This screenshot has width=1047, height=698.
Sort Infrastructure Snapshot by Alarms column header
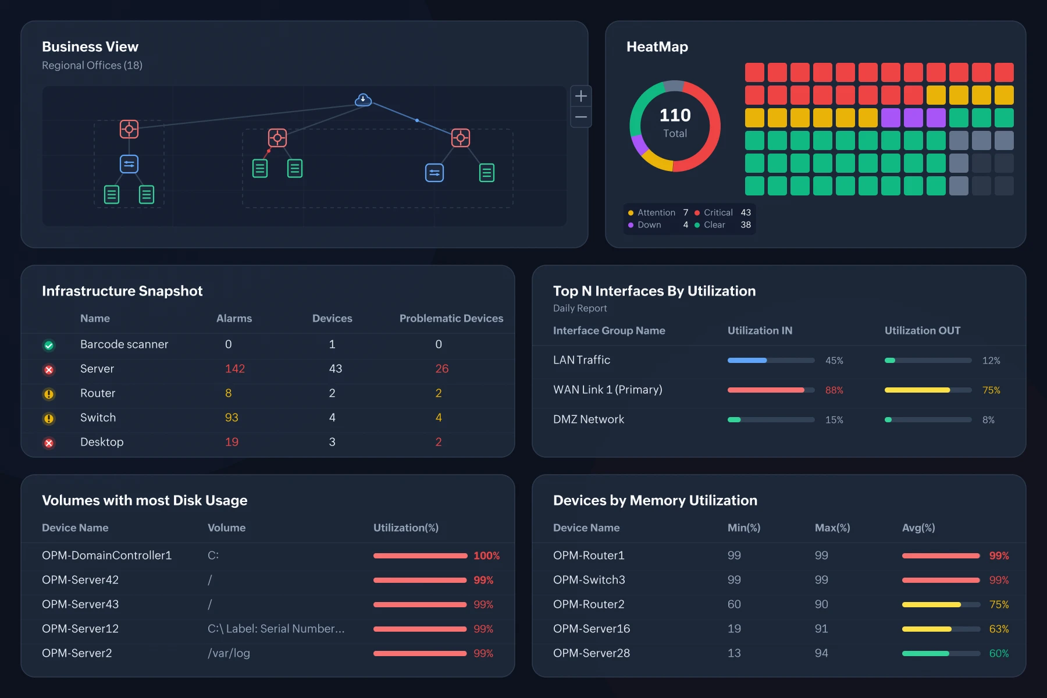(x=234, y=318)
